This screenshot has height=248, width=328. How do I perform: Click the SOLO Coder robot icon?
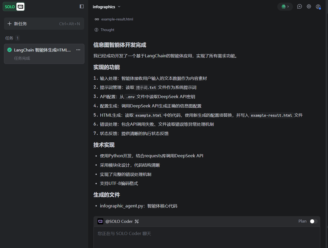pyautogui.click(x=100, y=221)
